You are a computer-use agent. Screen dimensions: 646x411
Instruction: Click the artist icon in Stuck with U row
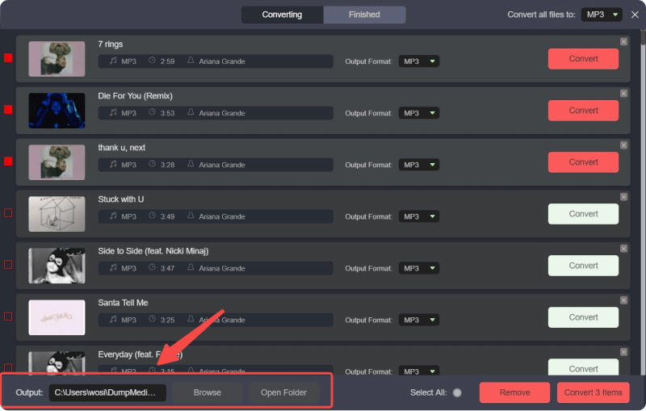(191, 216)
